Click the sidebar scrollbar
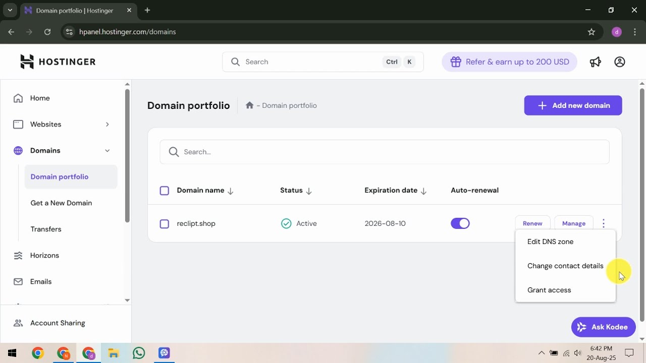The height and width of the screenshot is (363, 646). click(x=127, y=155)
